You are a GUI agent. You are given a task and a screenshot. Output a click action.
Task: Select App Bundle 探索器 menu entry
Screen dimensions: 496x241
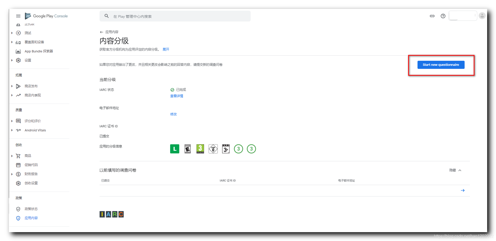(x=39, y=51)
